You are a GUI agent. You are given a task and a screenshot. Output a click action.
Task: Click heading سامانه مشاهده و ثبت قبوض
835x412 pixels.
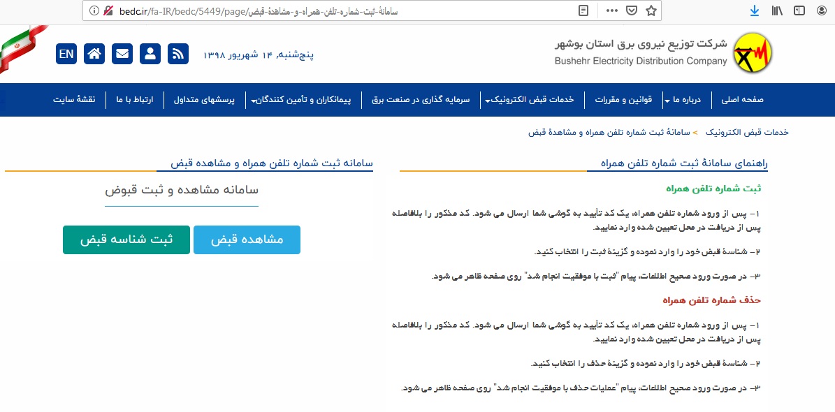click(x=182, y=190)
